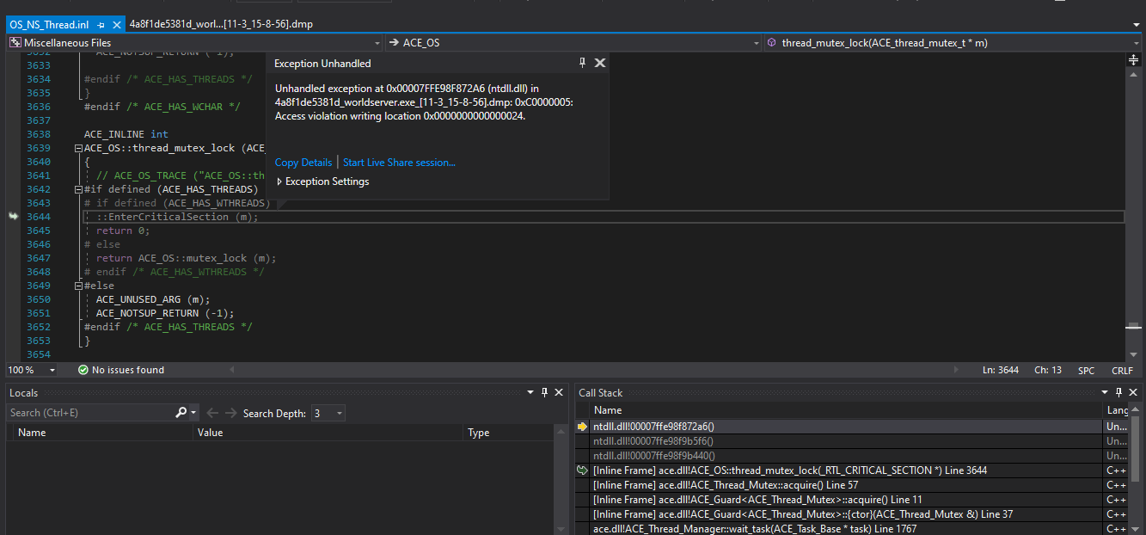Select ntdll.dll!00007ffe98f9b5f6() stack frame
The height and width of the screenshot is (535, 1146).
tap(847, 440)
